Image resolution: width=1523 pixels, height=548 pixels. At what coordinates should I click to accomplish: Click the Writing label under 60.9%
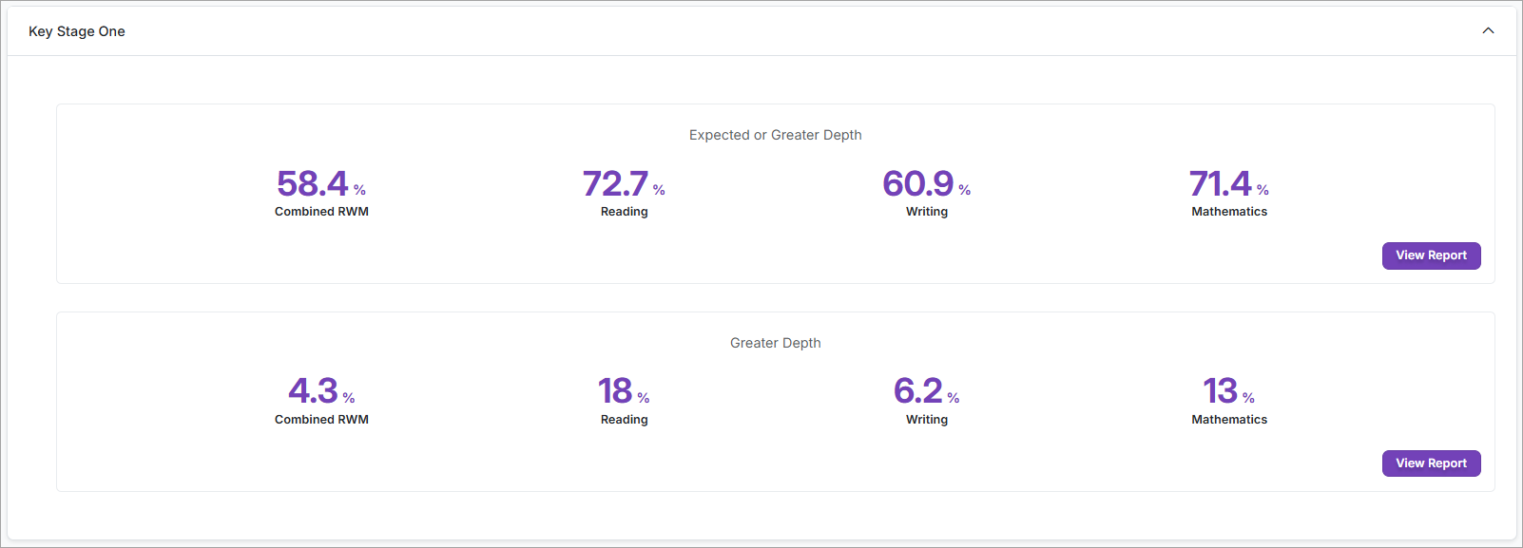tap(926, 212)
